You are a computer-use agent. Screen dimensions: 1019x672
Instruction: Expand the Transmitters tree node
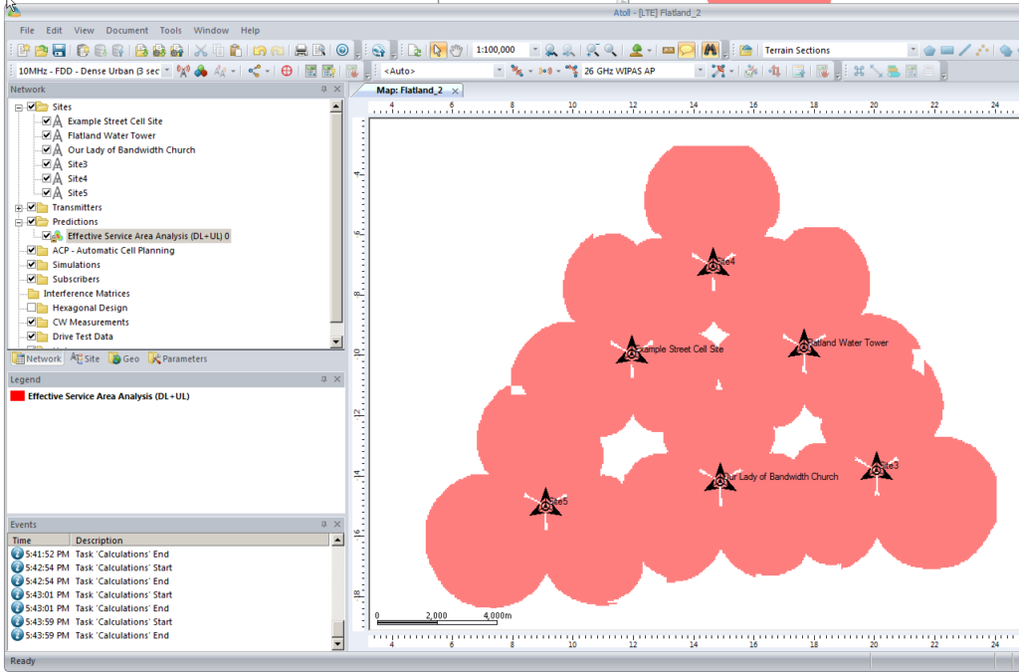[18, 207]
